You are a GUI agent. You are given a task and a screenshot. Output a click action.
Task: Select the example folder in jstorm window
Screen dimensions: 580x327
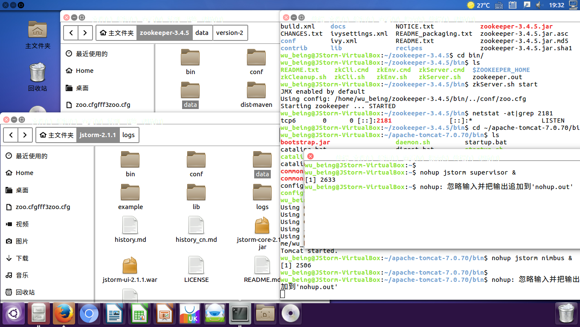[x=130, y=197]
